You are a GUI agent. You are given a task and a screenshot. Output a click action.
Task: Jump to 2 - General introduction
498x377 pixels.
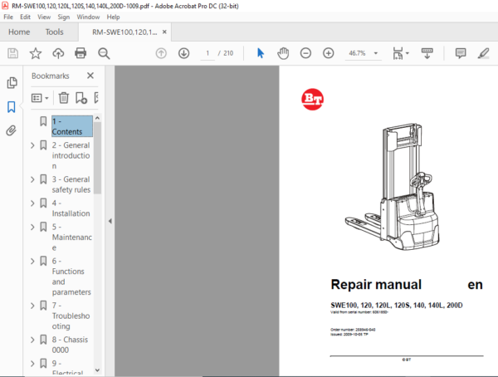click(x=71, y=155)
